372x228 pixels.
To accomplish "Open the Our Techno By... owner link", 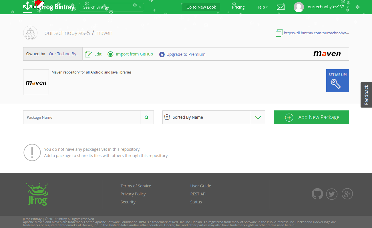I will [64, 54].
